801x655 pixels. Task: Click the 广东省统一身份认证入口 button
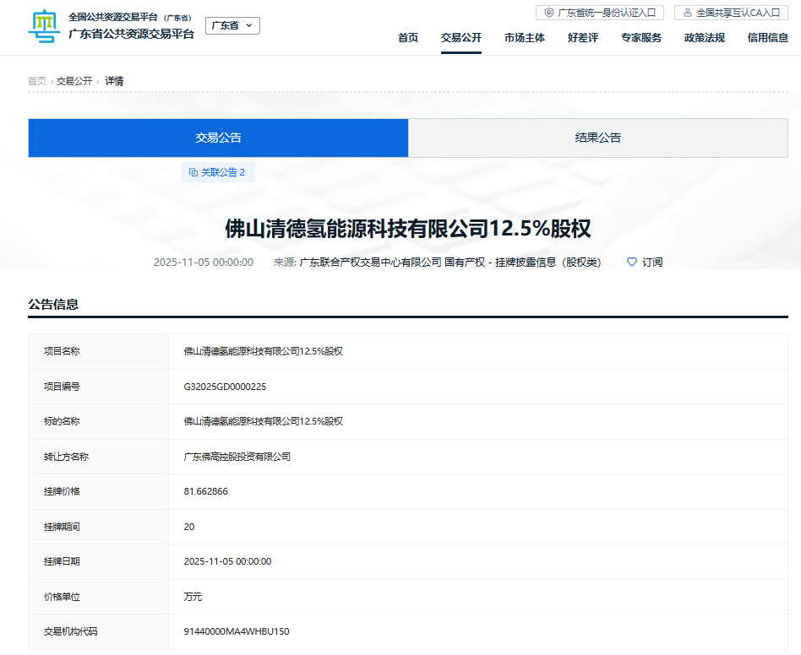pyautogui.click(x=600, y=12)
